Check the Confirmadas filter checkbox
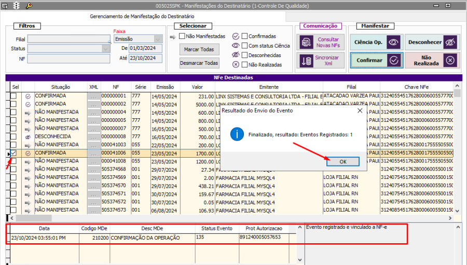This screenshot has width=467, height=265. tap(245, 36)
